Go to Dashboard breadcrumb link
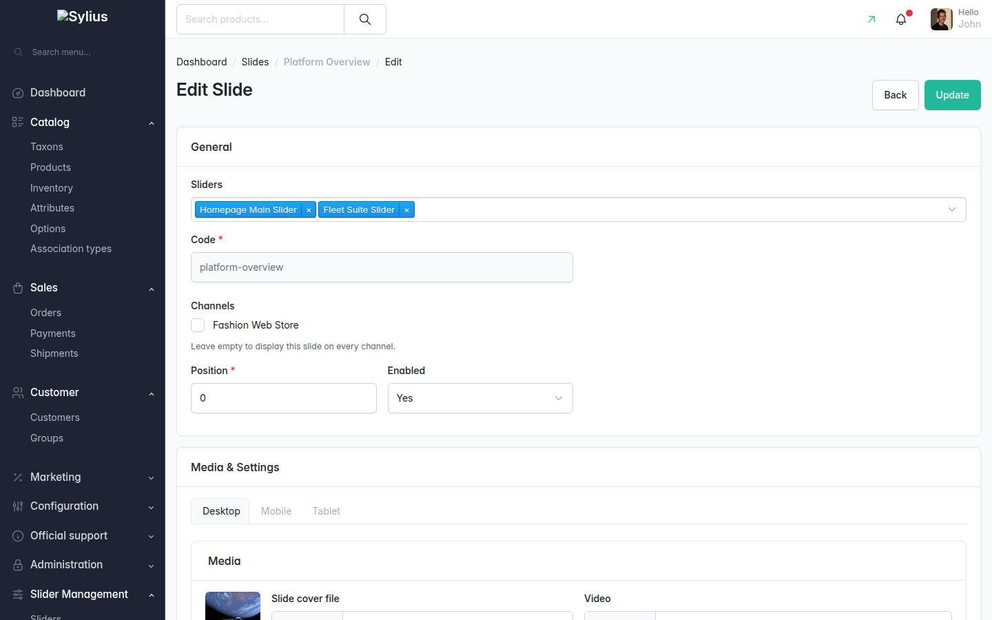 [x=202, y=62]
